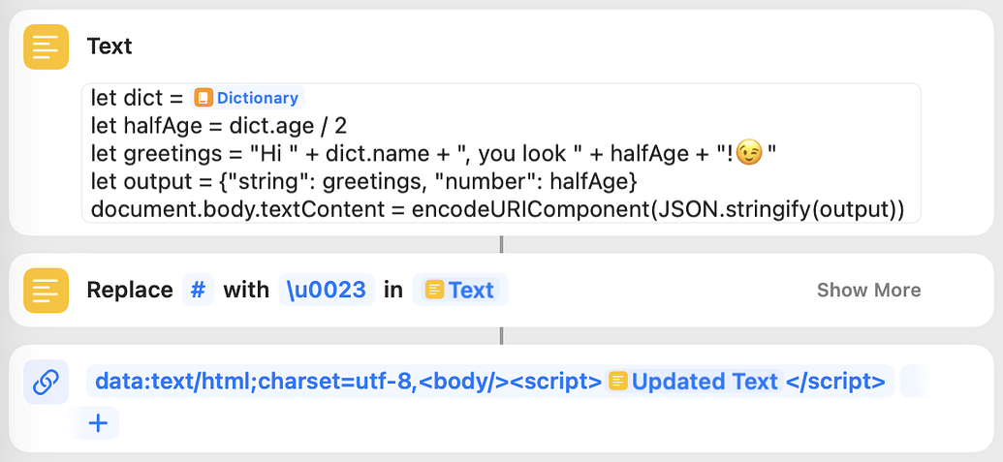This screenshot has width=1003, height=462.
Task: Edit the \u0023 replacement field
Action: 327,291
